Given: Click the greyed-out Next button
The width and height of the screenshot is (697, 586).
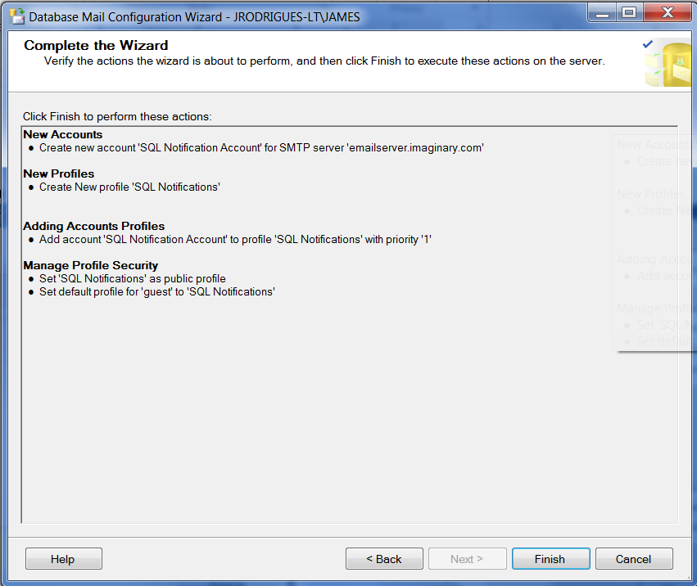Looking at the screenshot, I should [x=467, y=559].
